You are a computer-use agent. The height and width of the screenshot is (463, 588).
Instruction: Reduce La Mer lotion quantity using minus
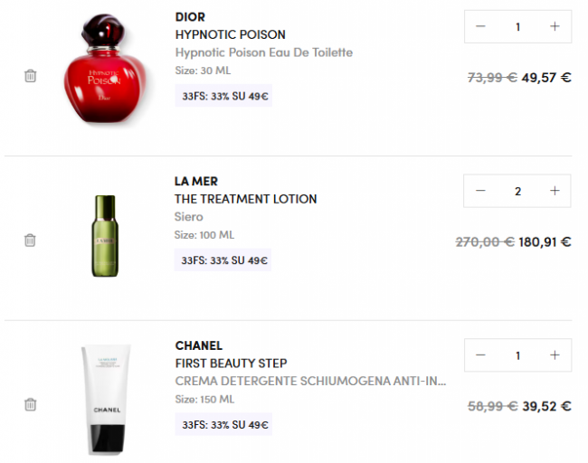tap(480, 191)
